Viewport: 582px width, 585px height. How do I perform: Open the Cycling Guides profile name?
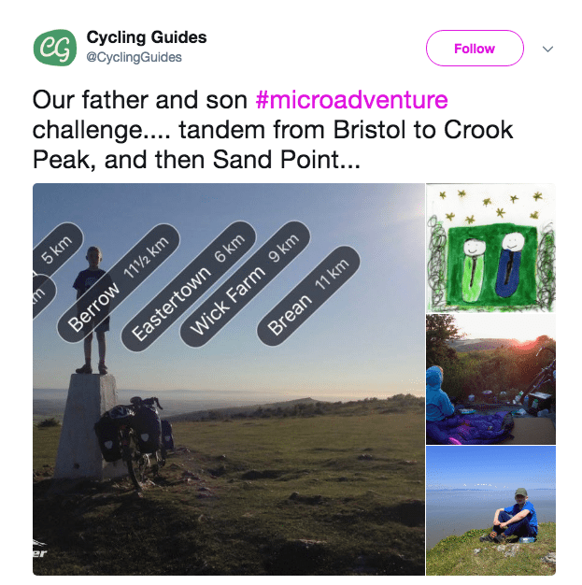click(x=147, y=38)
